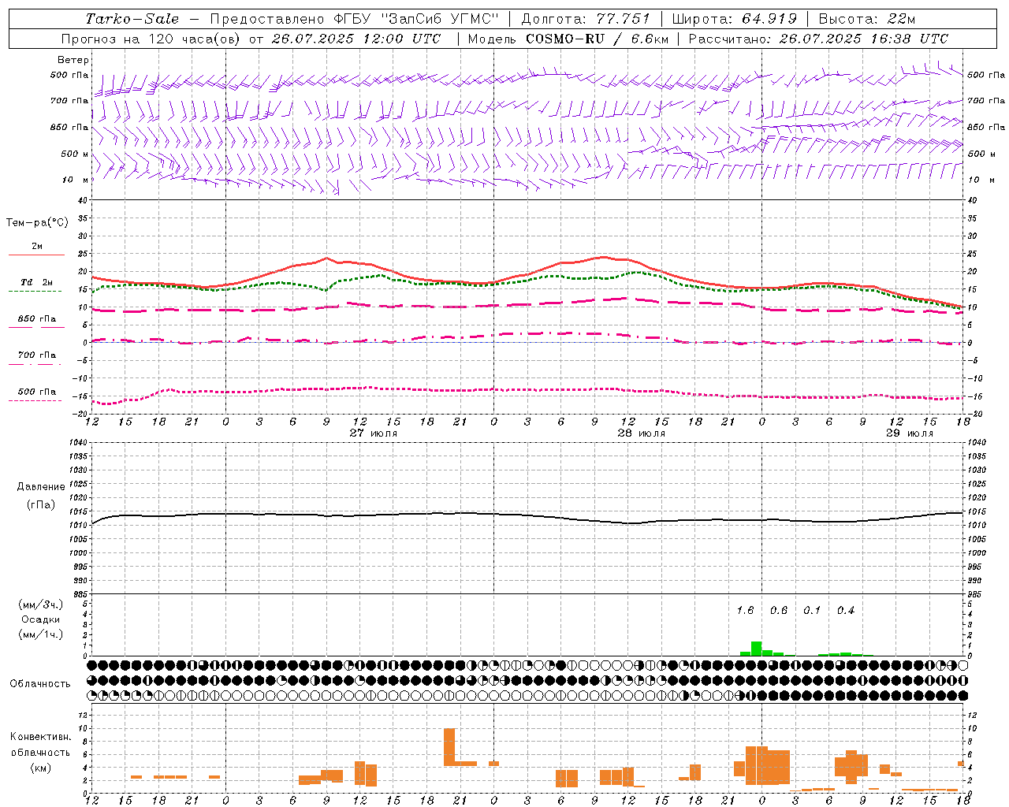Click the left 10 м wind level label

pos(76,180)
